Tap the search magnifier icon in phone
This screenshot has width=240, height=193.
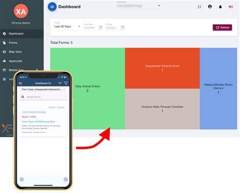23,97
